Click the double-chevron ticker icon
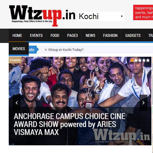This screenshot has width=153, height=153. coord(46,50)
